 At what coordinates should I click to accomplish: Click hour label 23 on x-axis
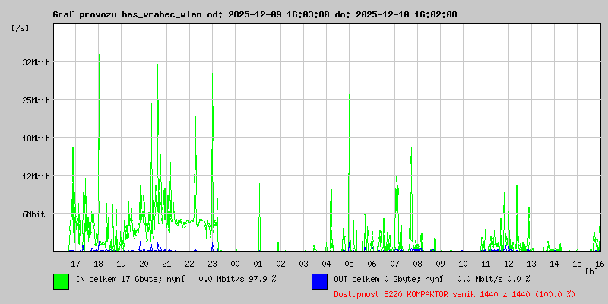click(213, 264)
